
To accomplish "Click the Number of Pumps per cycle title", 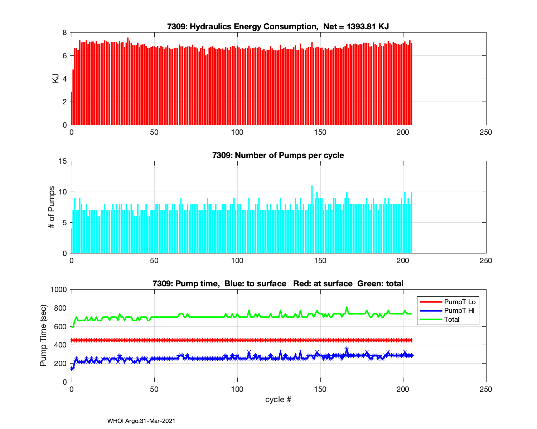I will (278, 155).
